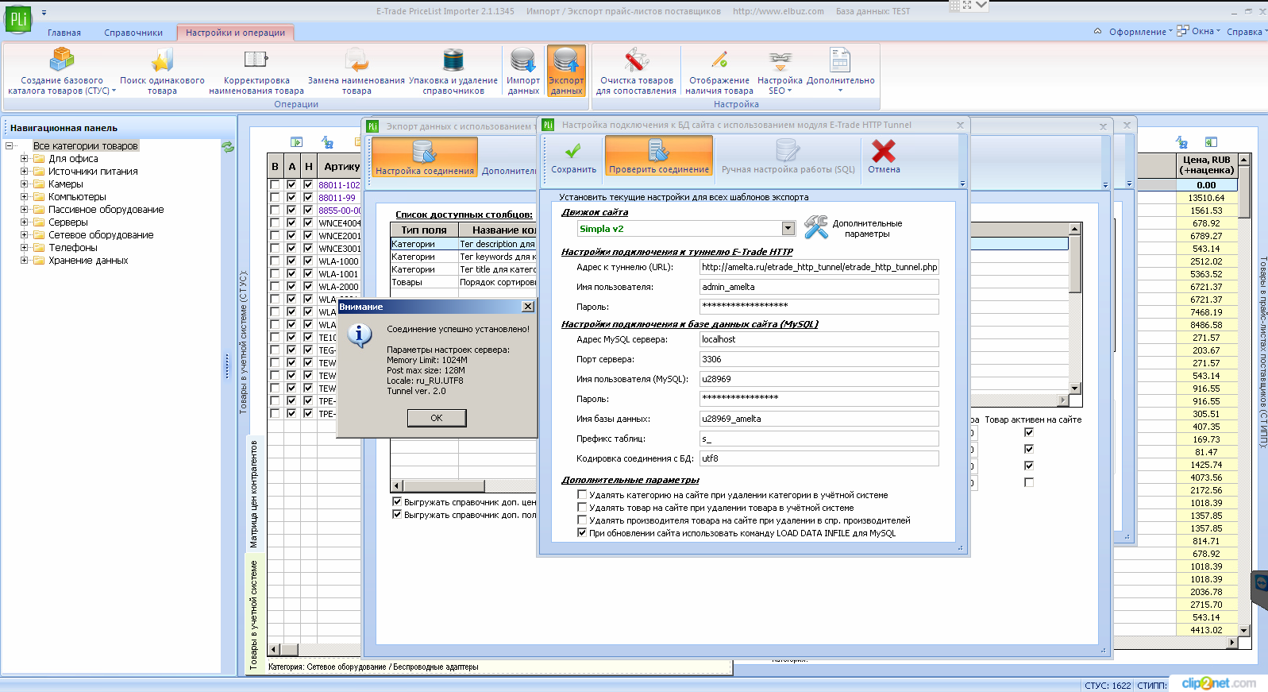Select the price cell 13510.64
This screenshot has height=692, width=1268.
(1206, 198)
